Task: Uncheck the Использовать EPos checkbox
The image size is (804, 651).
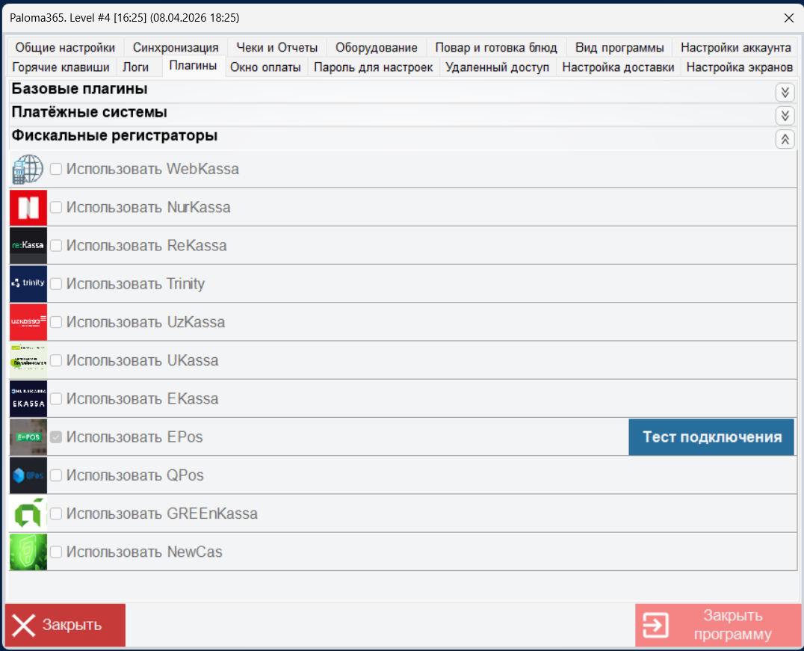Action: (56, 437)
